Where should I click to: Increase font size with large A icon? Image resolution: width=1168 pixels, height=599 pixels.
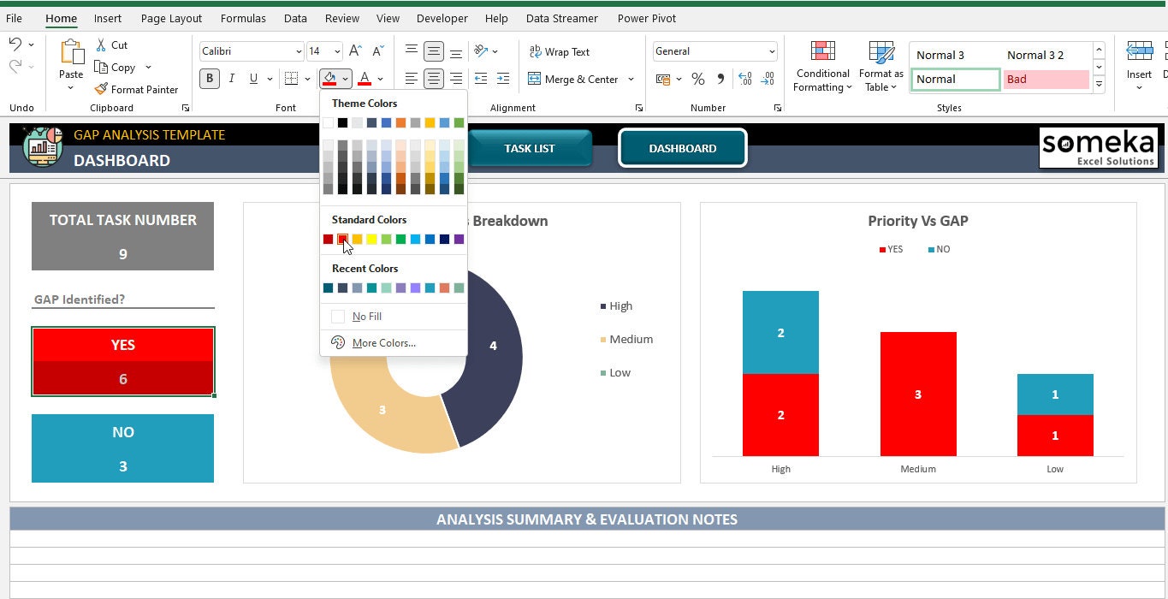coord(355,51)
